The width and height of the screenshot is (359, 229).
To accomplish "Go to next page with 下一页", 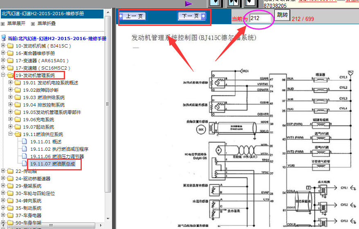I will 192,16.
